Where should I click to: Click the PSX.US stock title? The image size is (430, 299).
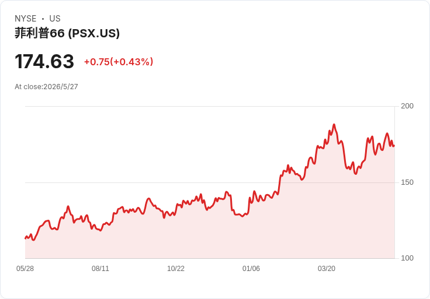[x=67, y=33]
